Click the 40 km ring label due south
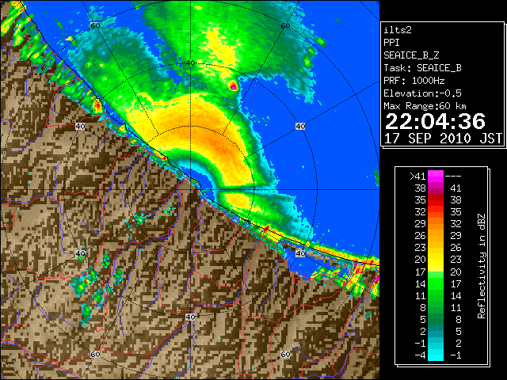 point(190,317)
